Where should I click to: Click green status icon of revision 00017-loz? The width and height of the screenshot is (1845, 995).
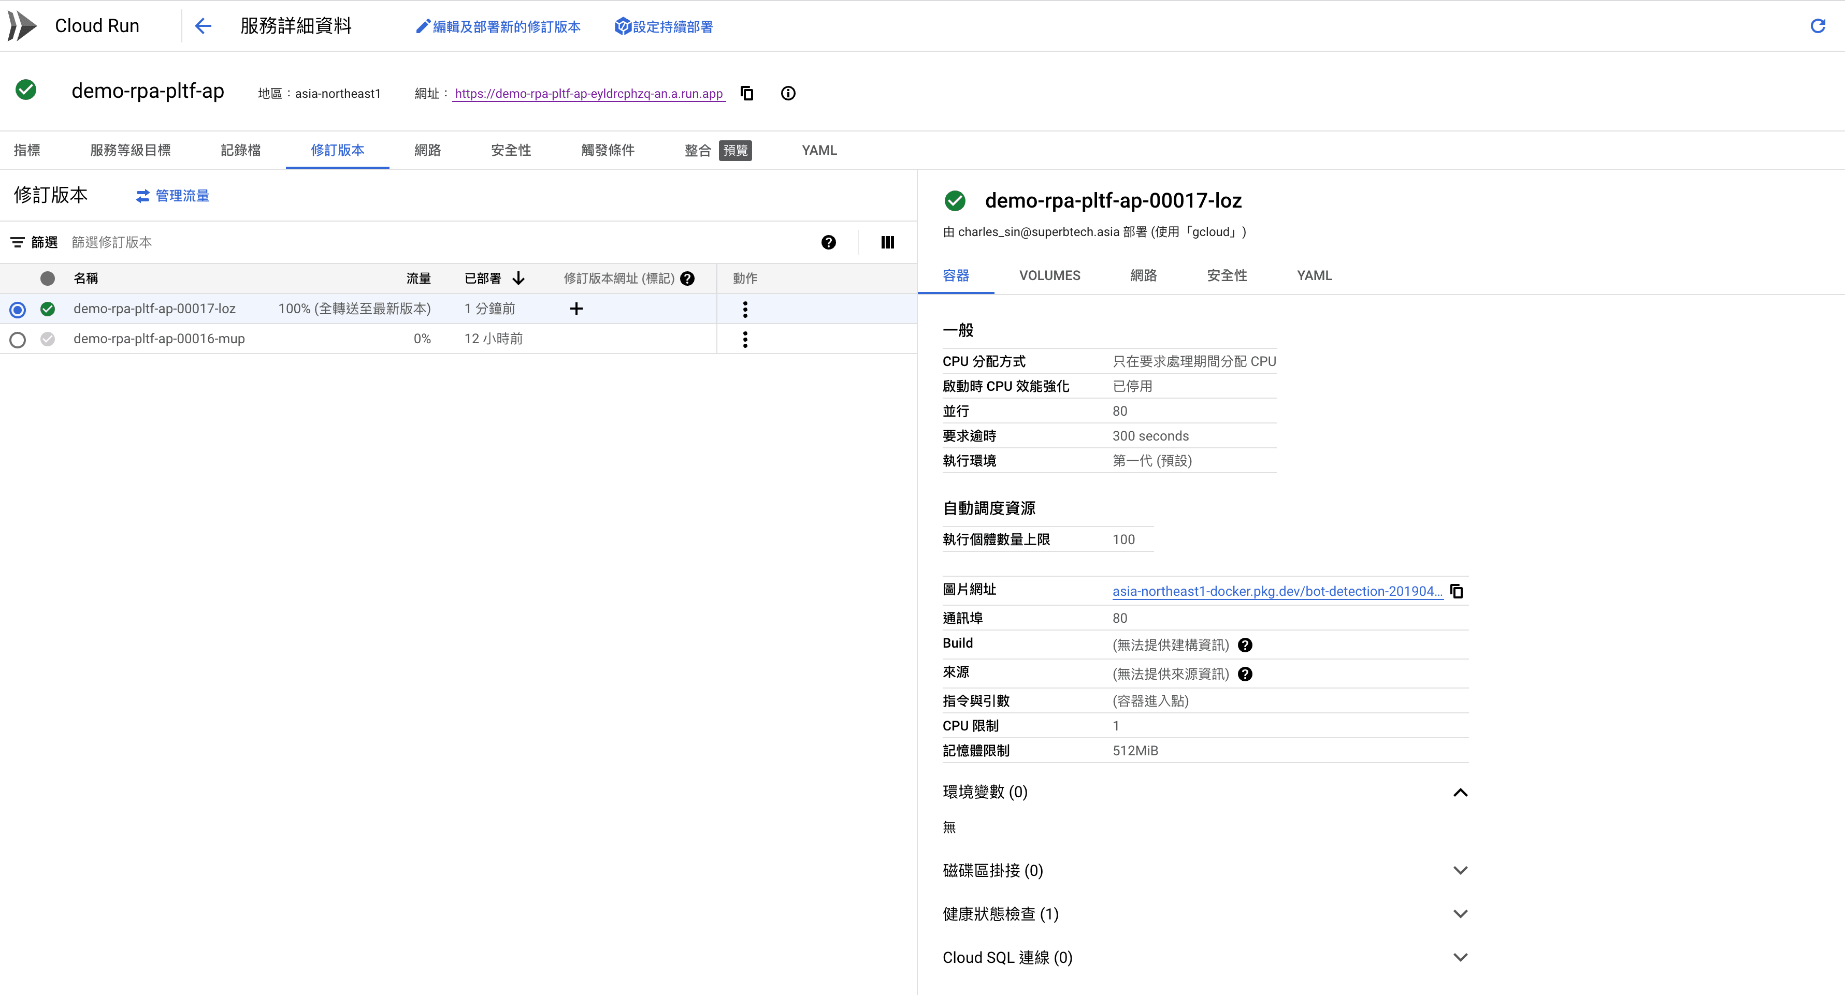point(47,309)
